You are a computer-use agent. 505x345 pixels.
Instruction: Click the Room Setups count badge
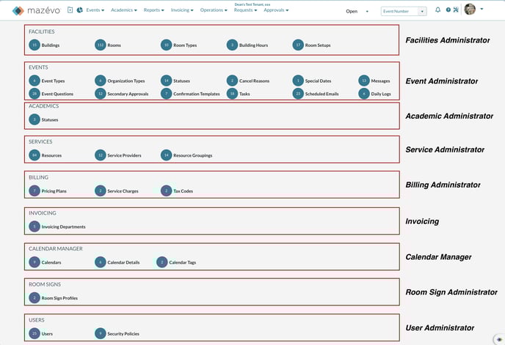tap(298, 45)
